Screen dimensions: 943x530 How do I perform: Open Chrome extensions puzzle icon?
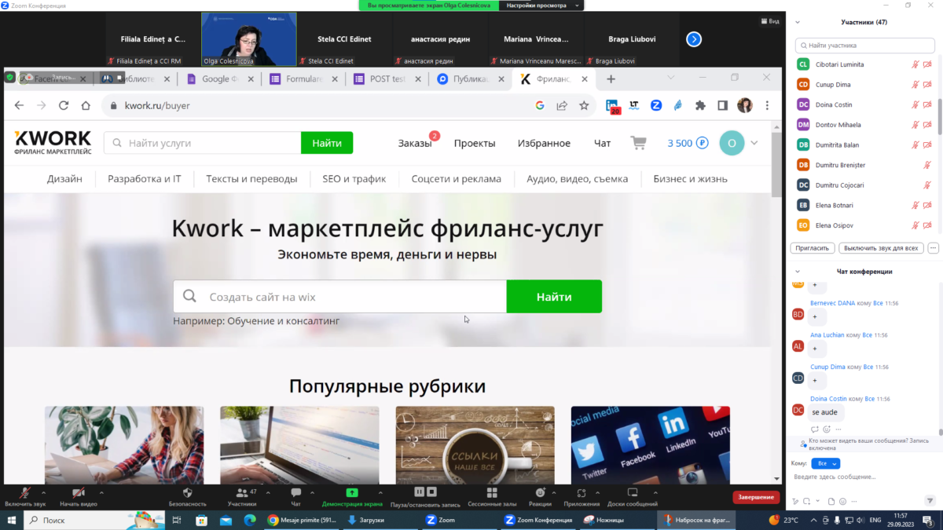tap(700, 105)
